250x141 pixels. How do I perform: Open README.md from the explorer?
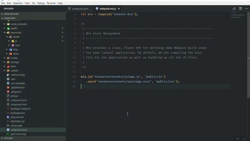[x=18, y=121]
